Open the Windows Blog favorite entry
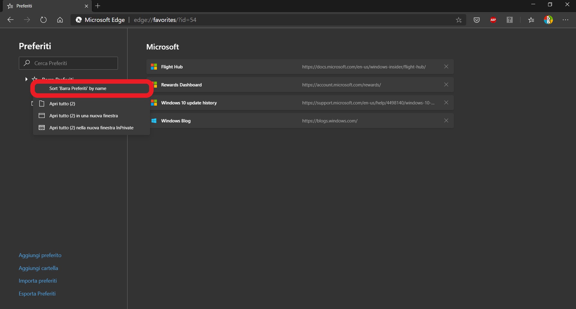Viewport: 576px width, 309px height. pos(300,121)
